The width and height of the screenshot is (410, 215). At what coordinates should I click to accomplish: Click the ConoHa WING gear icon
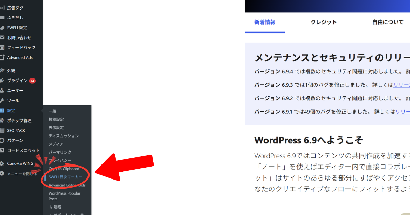[x=2, y=163]
